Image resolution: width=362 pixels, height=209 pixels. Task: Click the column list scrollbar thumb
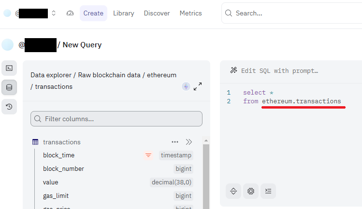click(206, 177)
